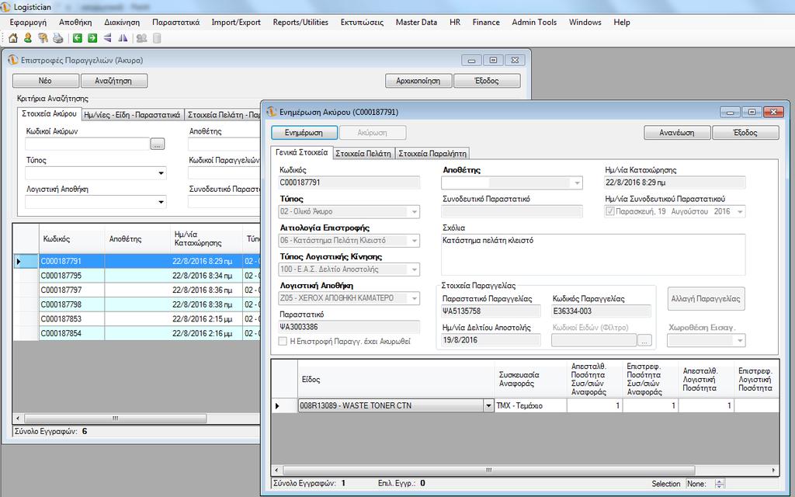Open the Λογιστική Αποθήκη dropdown in search criteria
795x497 pixels.
click(161, 203)
